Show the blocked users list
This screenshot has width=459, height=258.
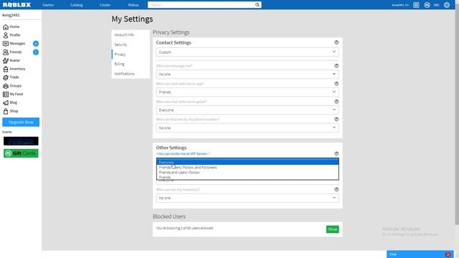(333, 229)
